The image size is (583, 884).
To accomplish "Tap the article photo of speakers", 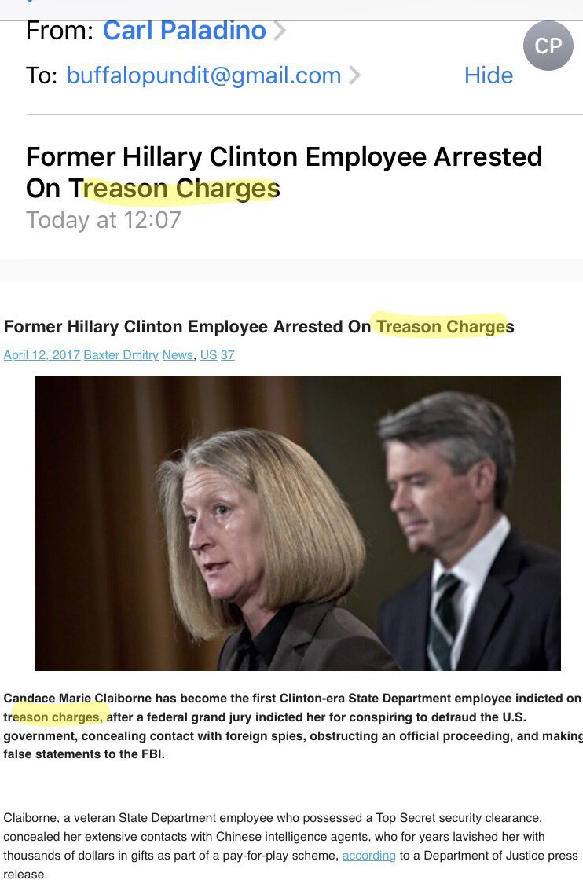I will [298, 523].
